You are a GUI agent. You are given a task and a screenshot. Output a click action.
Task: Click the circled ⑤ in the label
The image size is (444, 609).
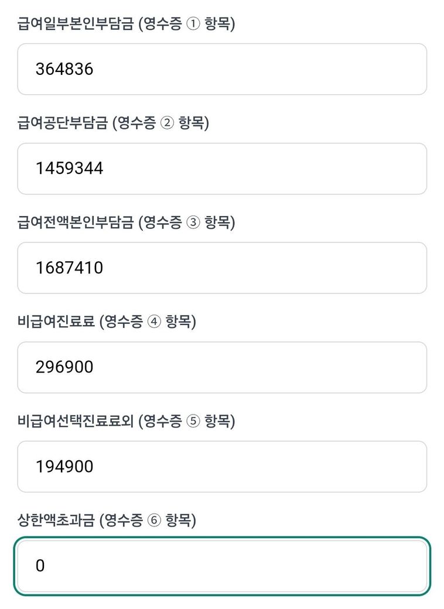(x=193, y=422)
